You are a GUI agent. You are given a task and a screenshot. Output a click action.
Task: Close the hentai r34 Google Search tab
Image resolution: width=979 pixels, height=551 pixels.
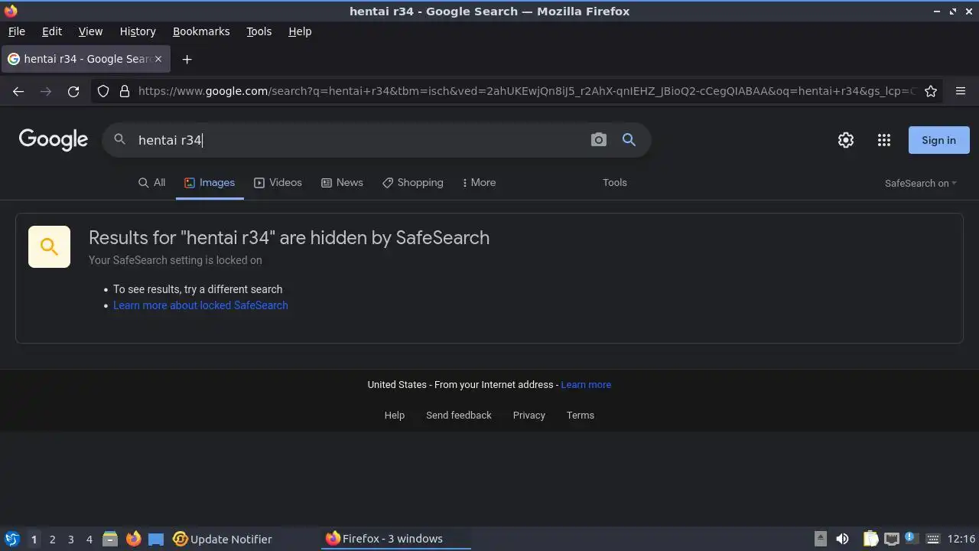[x=158, y=59]
